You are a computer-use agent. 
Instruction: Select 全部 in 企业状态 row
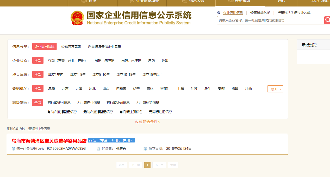(38, 60)
